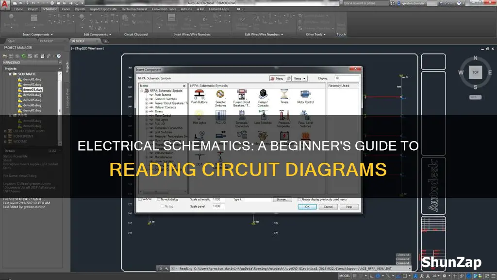Open the Motor Control symbol category
This screenshot has width=497, height=280.
click(x=305, y=97)
